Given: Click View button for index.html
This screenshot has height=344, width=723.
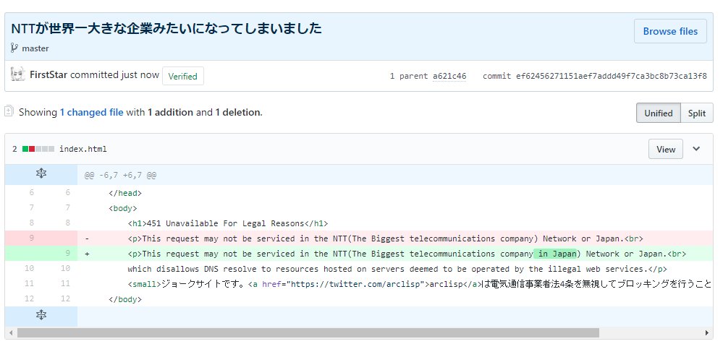Looking at the screenshot, I should coord(665,149).
